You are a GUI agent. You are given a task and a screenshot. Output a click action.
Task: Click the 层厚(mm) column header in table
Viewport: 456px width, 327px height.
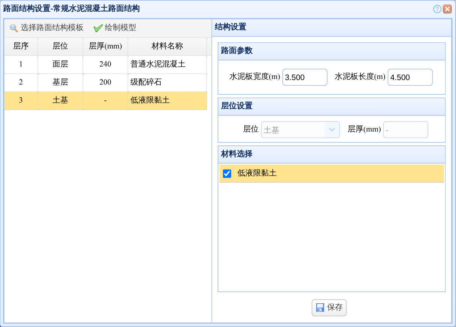point(105,46)
